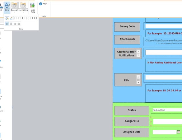Open the Formatting ribbon dropdown
This screenshot has height=140, width=182.
tap(23, 8)
